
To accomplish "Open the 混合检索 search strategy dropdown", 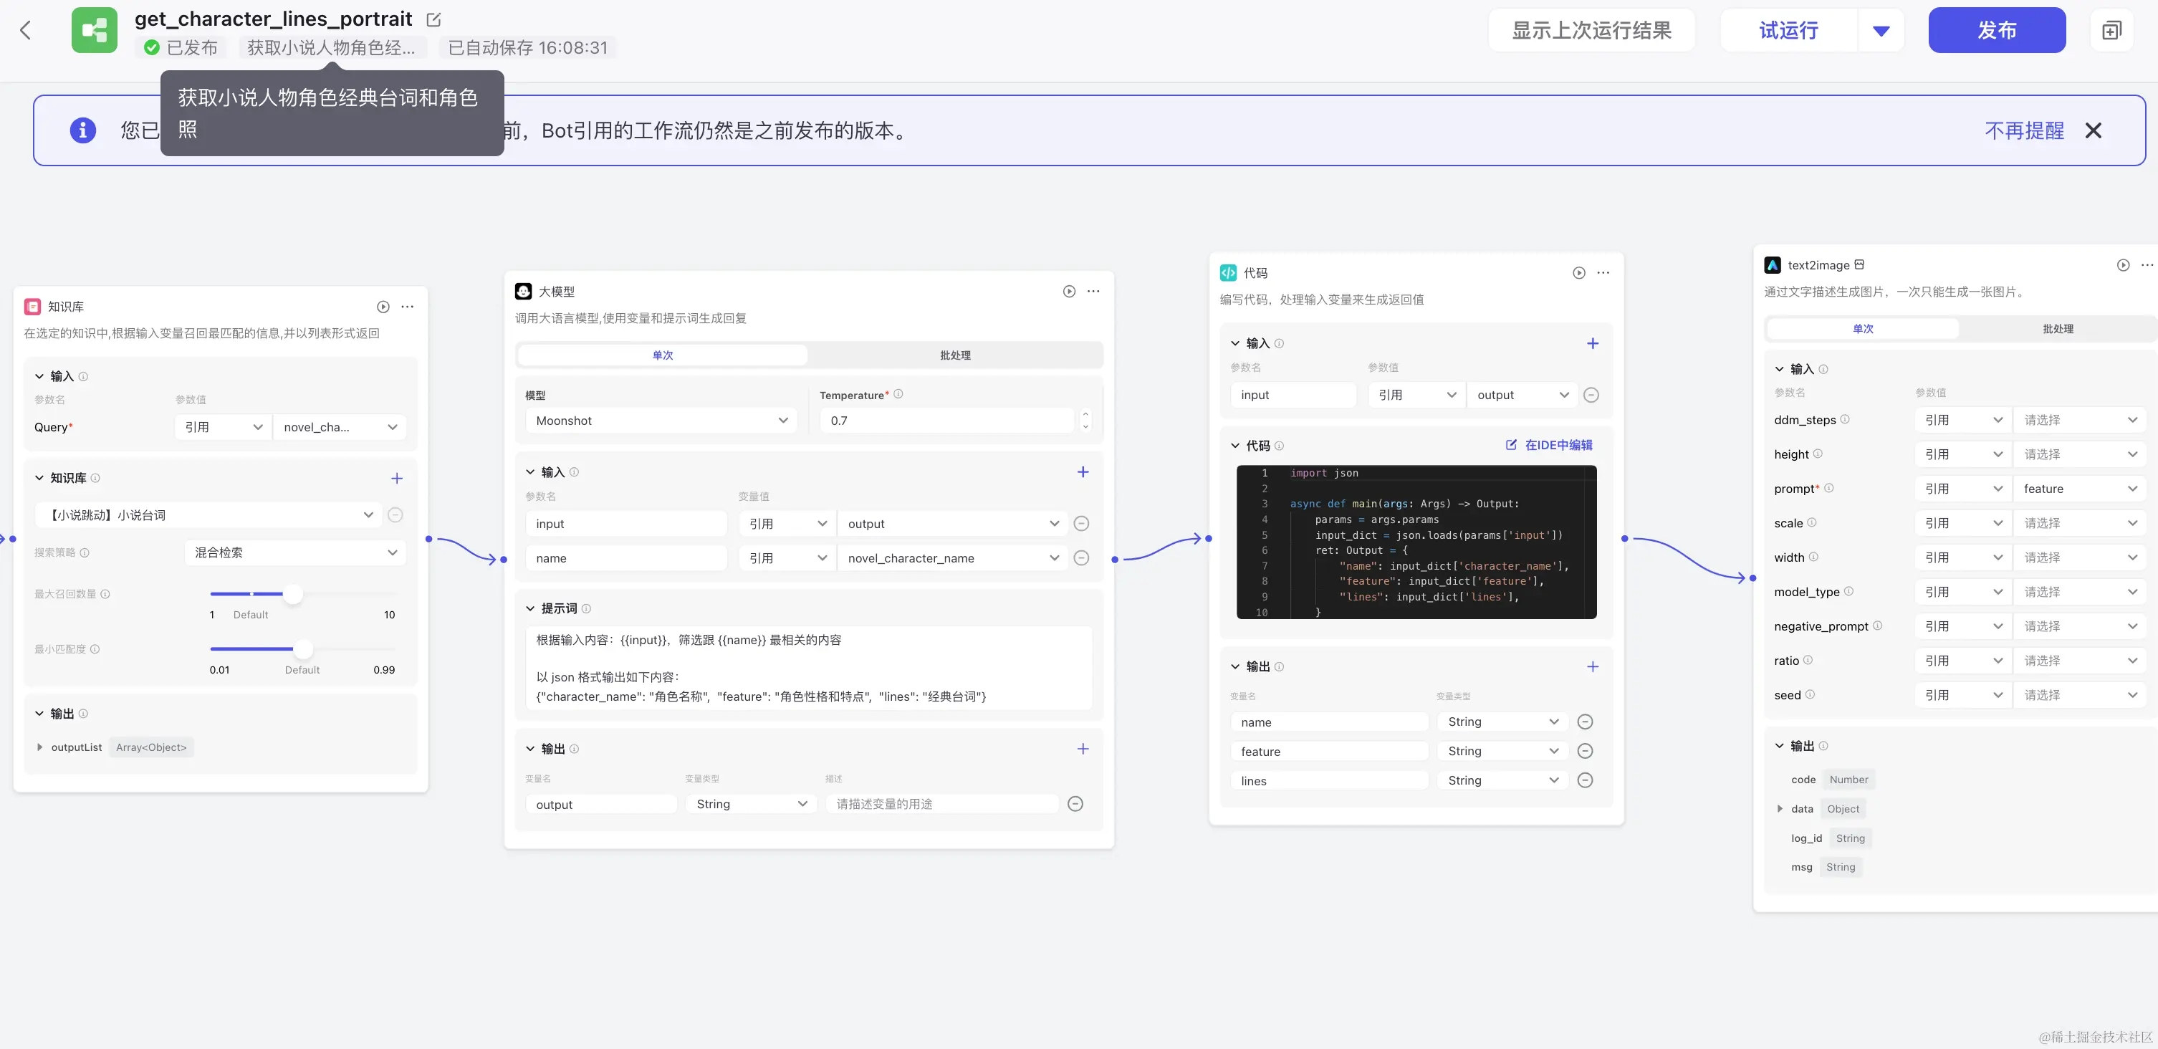I will pyautogui.click(x=295, y=553).
